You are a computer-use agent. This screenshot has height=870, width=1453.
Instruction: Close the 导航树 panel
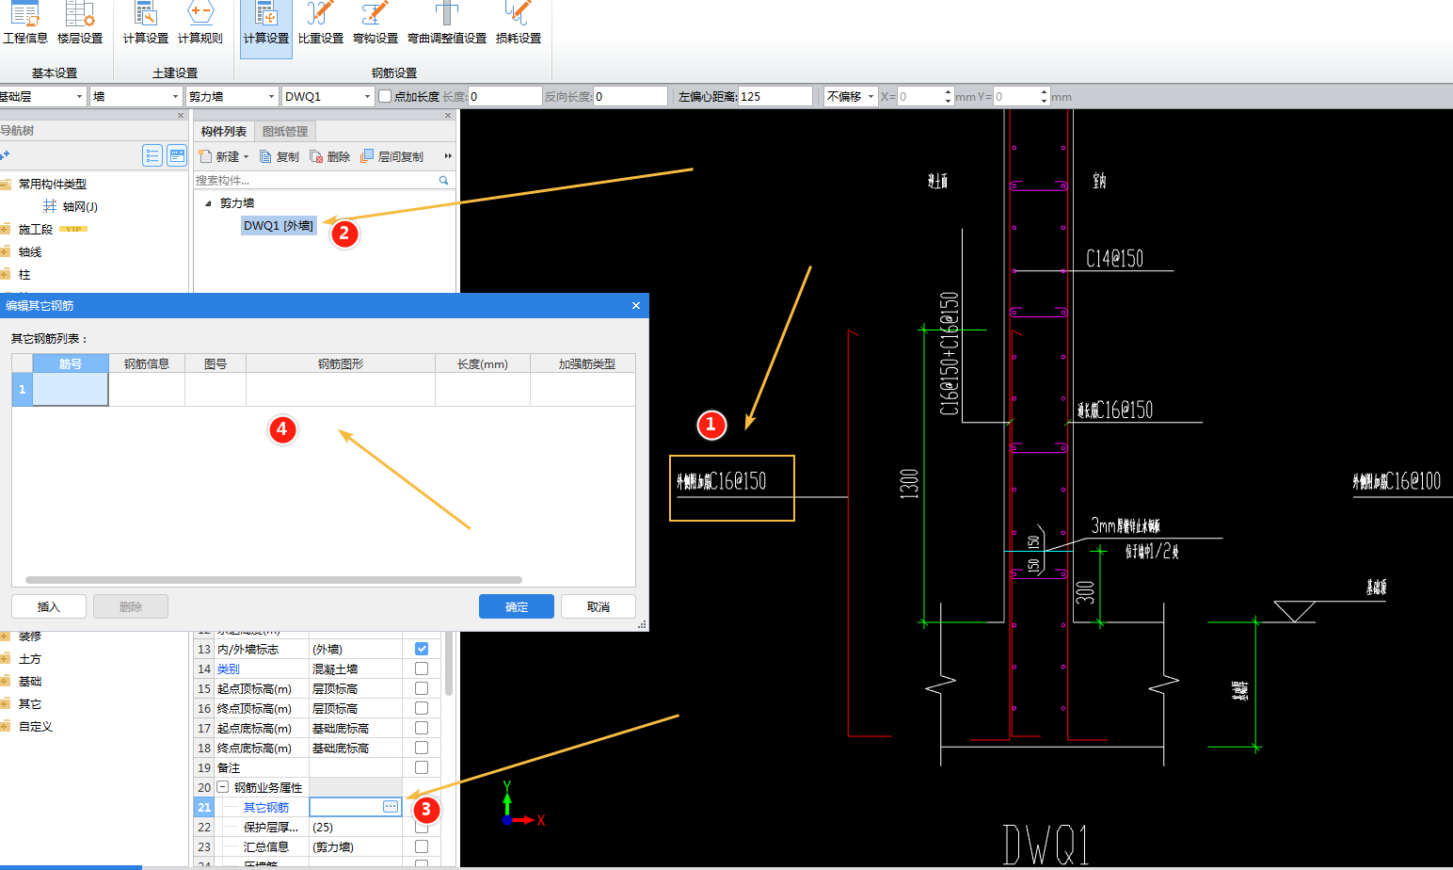[x=181, y=116]
